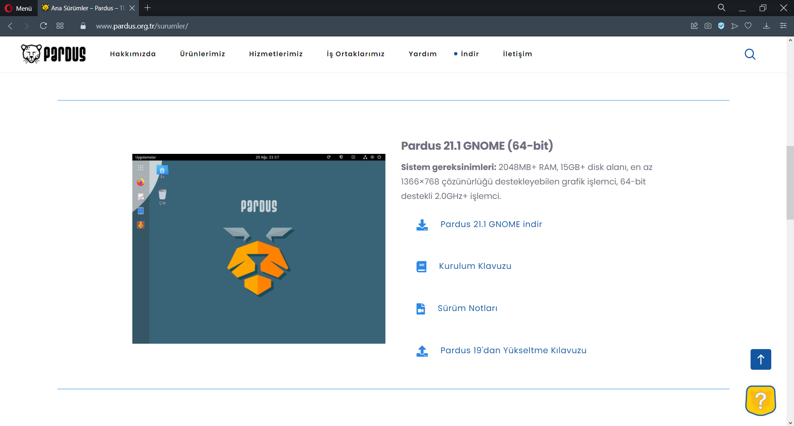The image size is (794, 426).
Task: Open the site search magnifier icon
Action: 750,54
